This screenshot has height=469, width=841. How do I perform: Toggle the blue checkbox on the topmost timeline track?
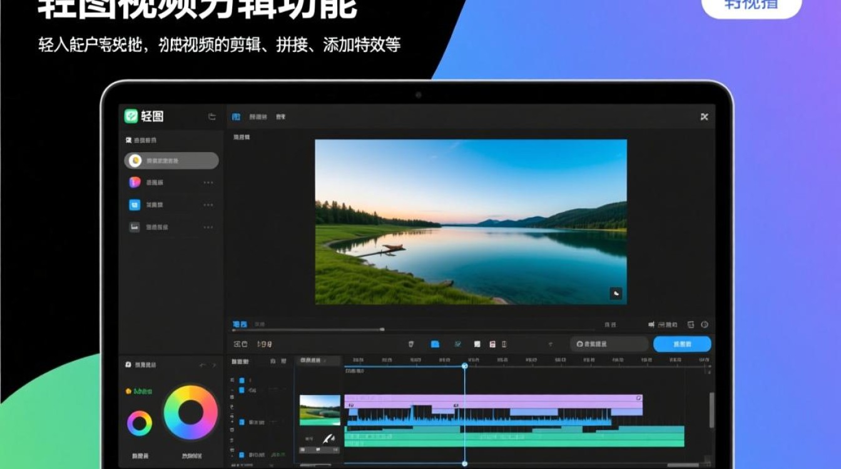click(242, 380)
